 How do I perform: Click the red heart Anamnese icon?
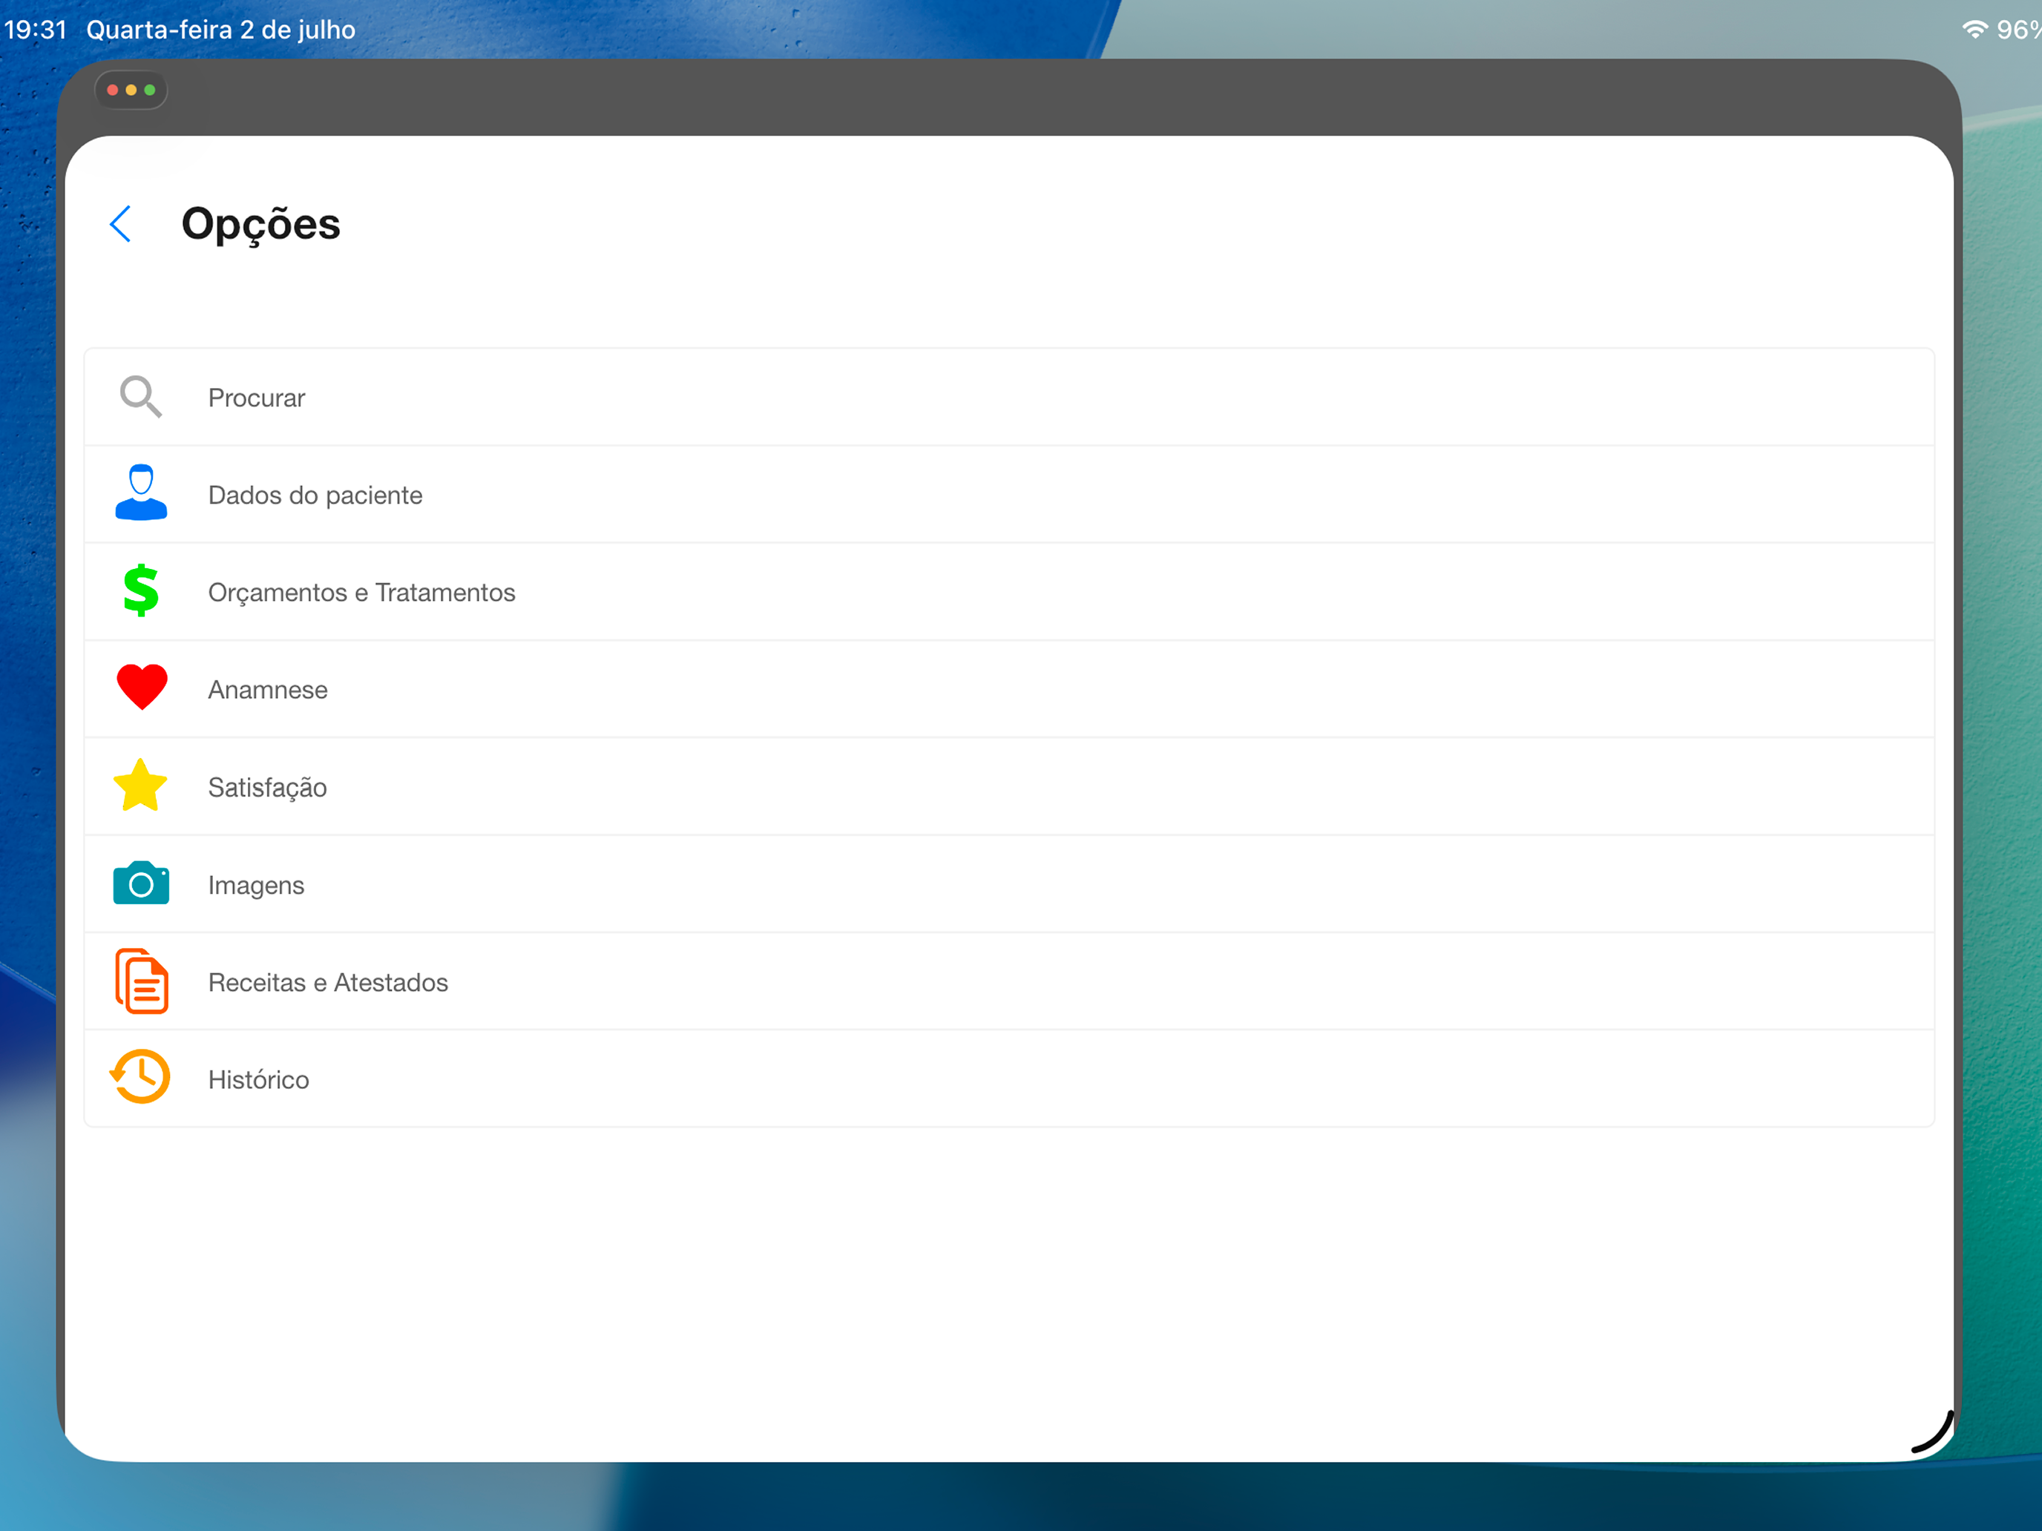[142, 688]
